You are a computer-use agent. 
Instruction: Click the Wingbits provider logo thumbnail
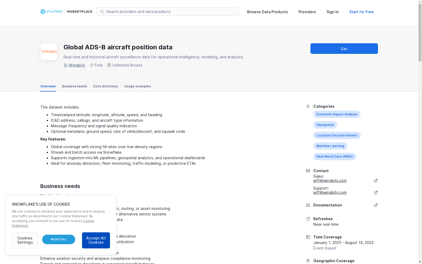[49, 52]
